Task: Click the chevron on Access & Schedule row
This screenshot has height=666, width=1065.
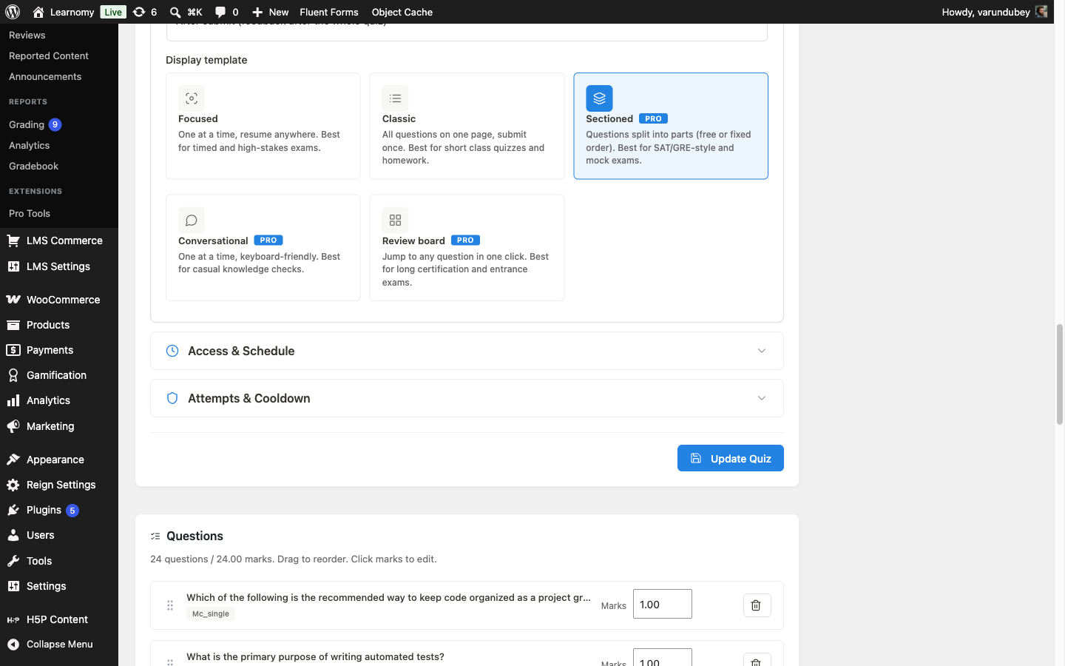Action: pos(762,351)
